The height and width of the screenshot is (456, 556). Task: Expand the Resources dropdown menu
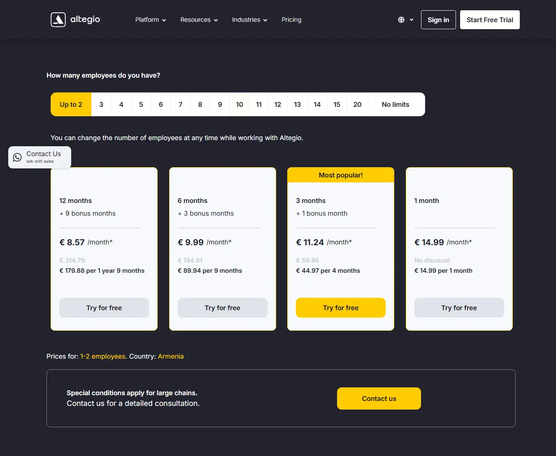(x=199, y=20)
